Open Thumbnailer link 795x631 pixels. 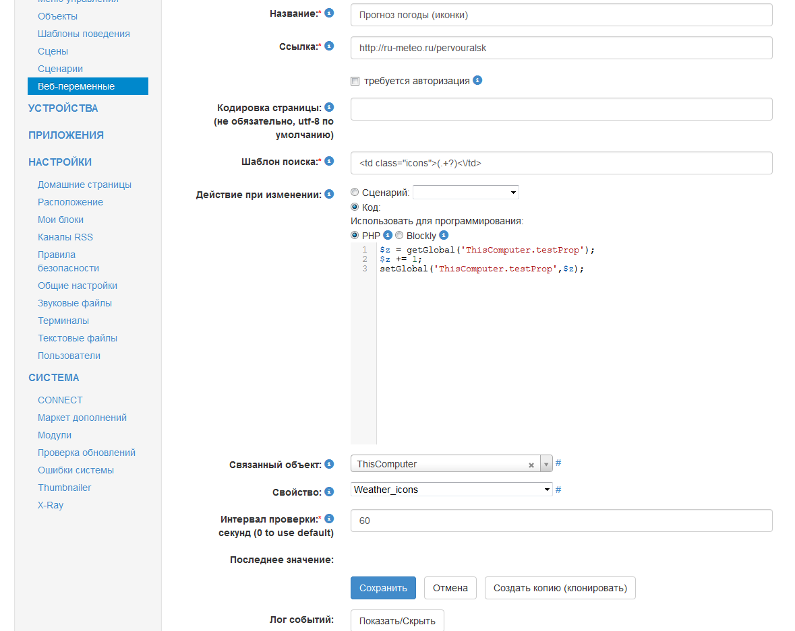coord(64,488)
